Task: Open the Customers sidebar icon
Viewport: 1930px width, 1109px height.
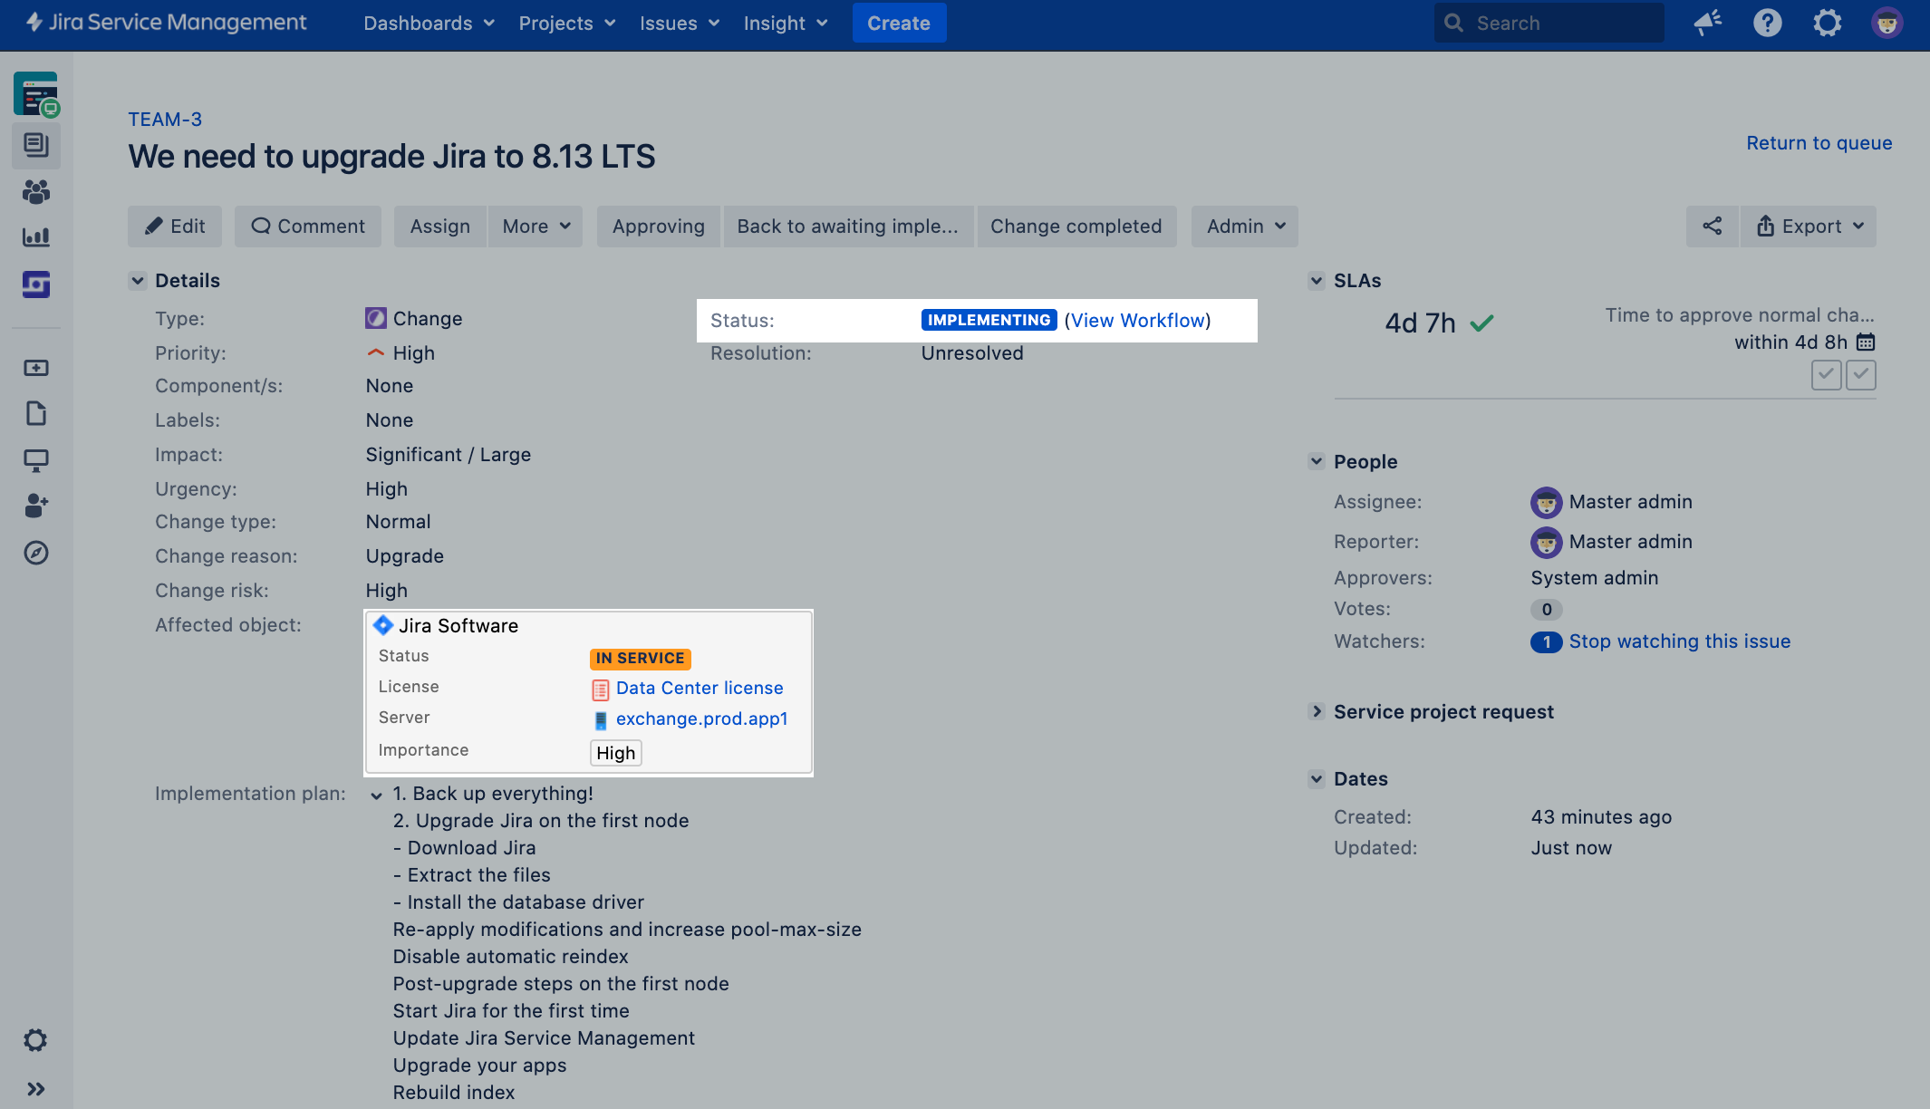Action: click(x=36, y=191)
